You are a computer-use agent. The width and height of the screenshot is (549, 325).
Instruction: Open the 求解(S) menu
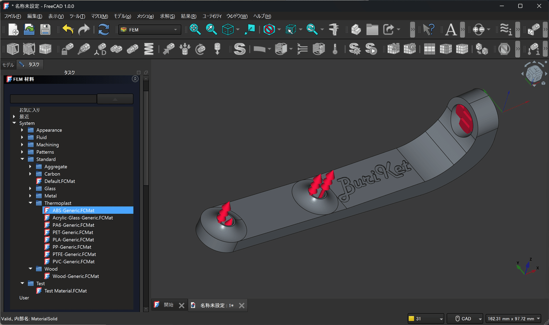[x=167, y=16]
